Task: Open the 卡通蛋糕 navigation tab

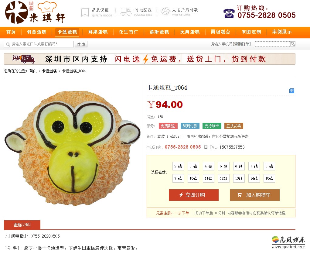Action: 67,32
